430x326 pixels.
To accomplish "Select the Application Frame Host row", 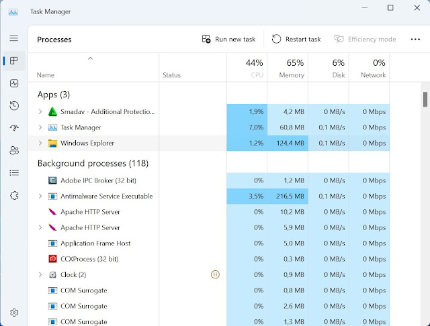I will [209, 243].
